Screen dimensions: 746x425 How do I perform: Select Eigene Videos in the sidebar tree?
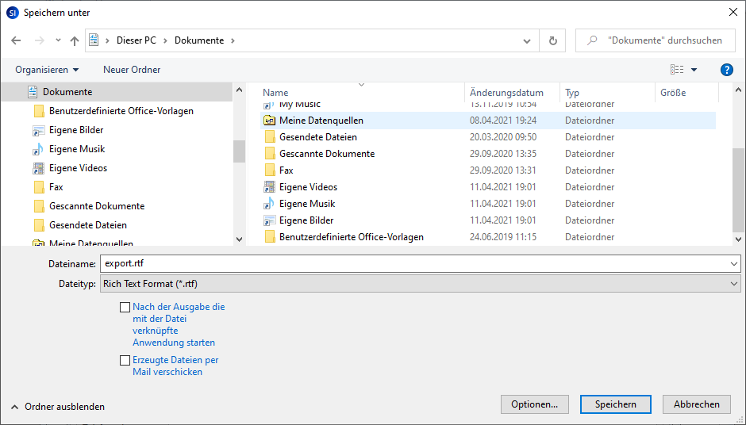(x=78, y=168)
